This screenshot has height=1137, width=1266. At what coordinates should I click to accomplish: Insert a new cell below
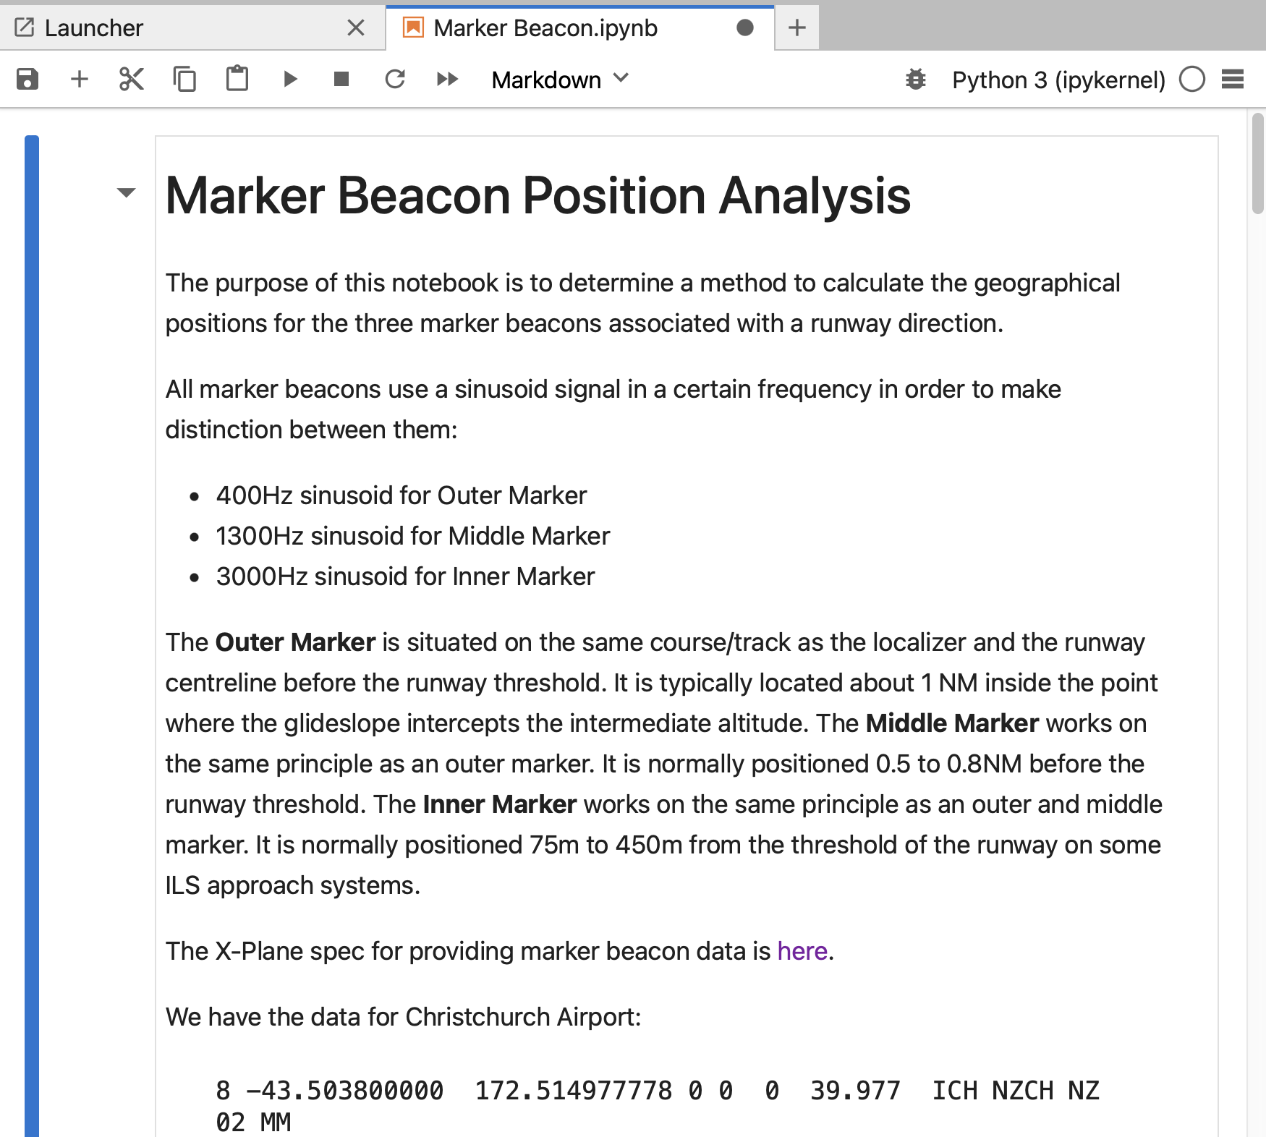[x=79, y=80]
